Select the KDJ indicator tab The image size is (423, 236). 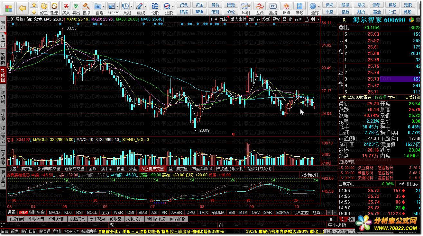click(68, 213)
